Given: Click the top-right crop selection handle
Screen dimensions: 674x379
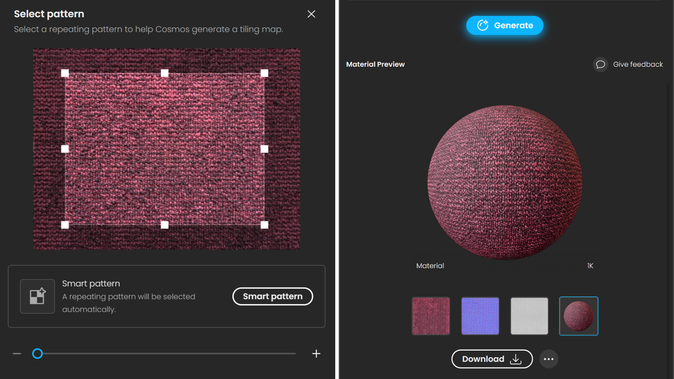Looking at the screenshot, I should click(264, 73).
